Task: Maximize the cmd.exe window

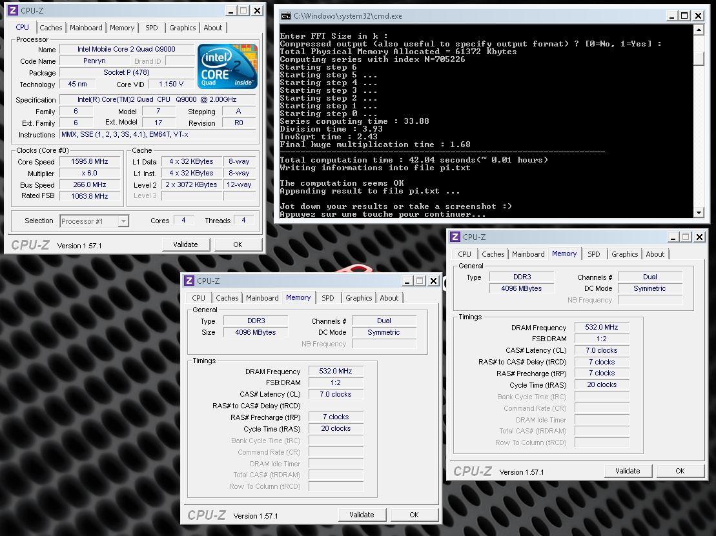Action: click(x=684, y=16)
